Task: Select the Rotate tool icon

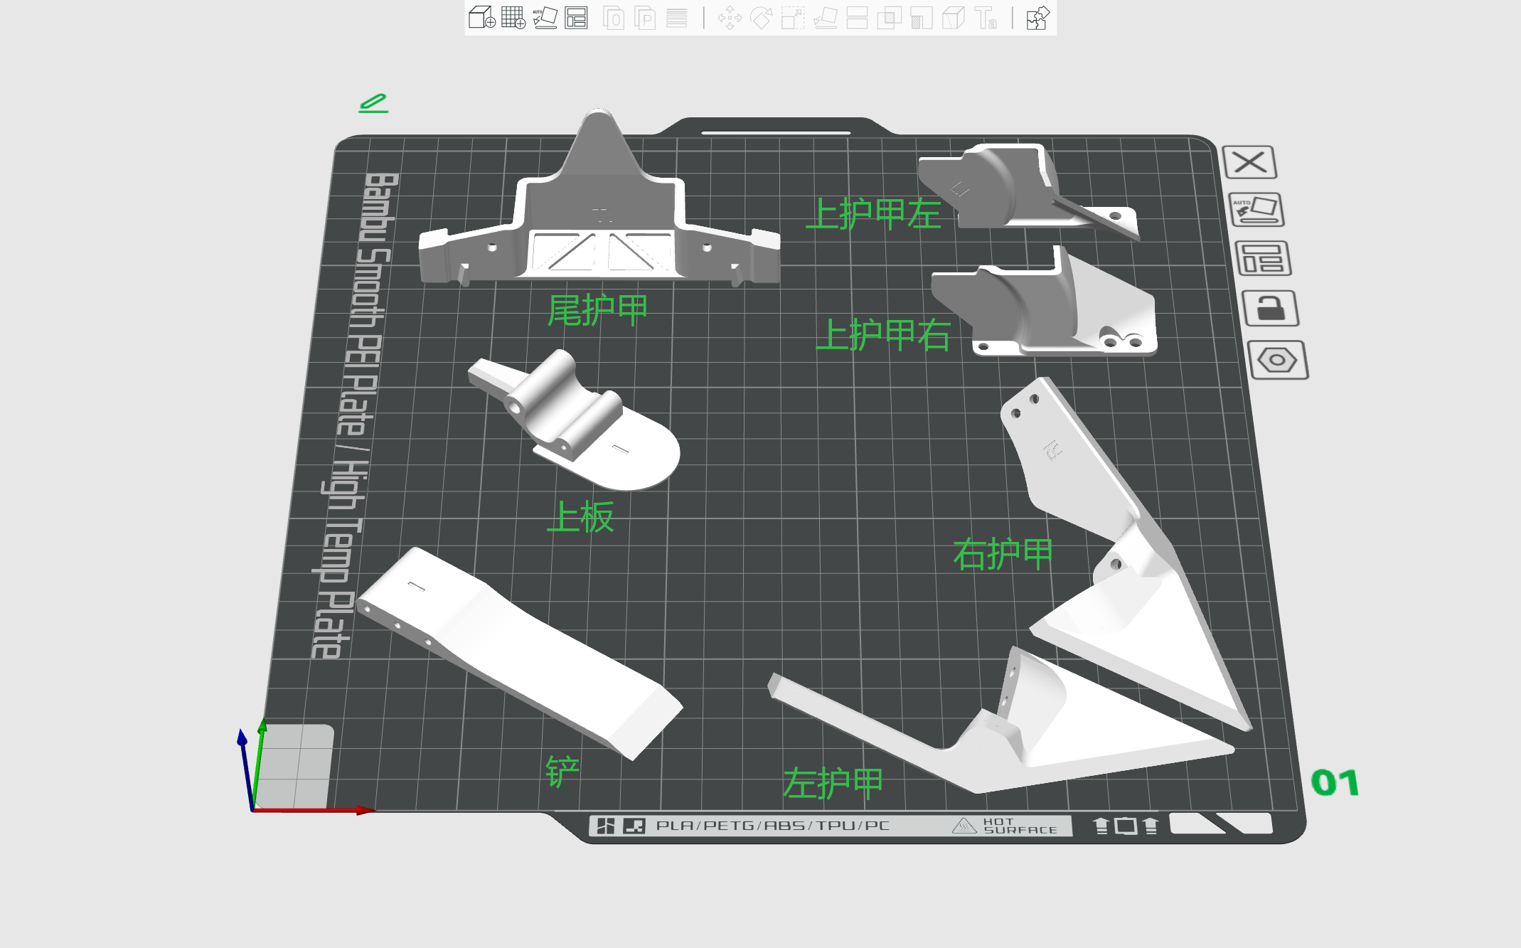Action: (x=761, y=18)
